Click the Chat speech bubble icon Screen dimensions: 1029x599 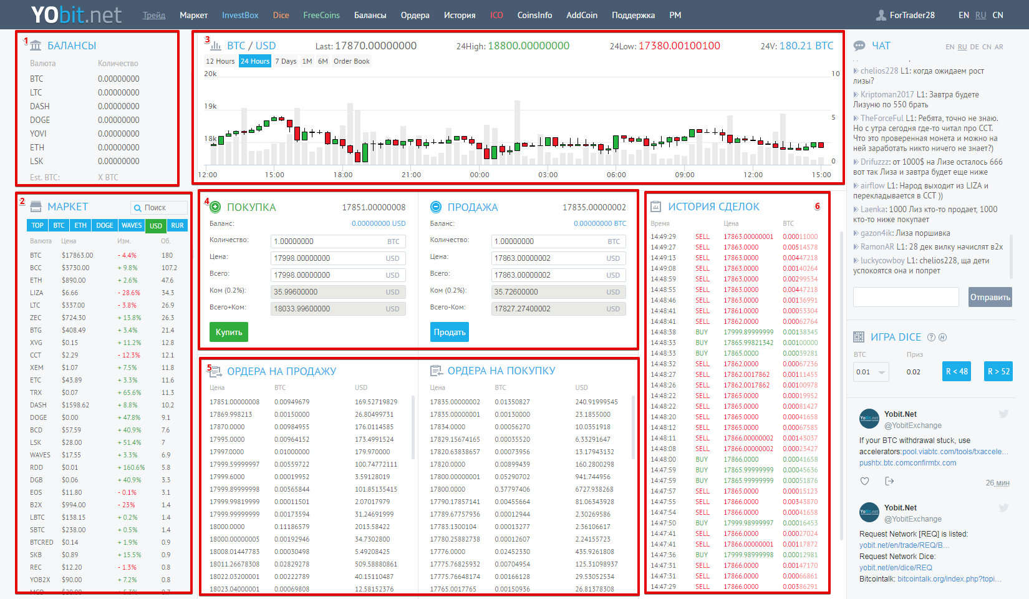point(859,46)
